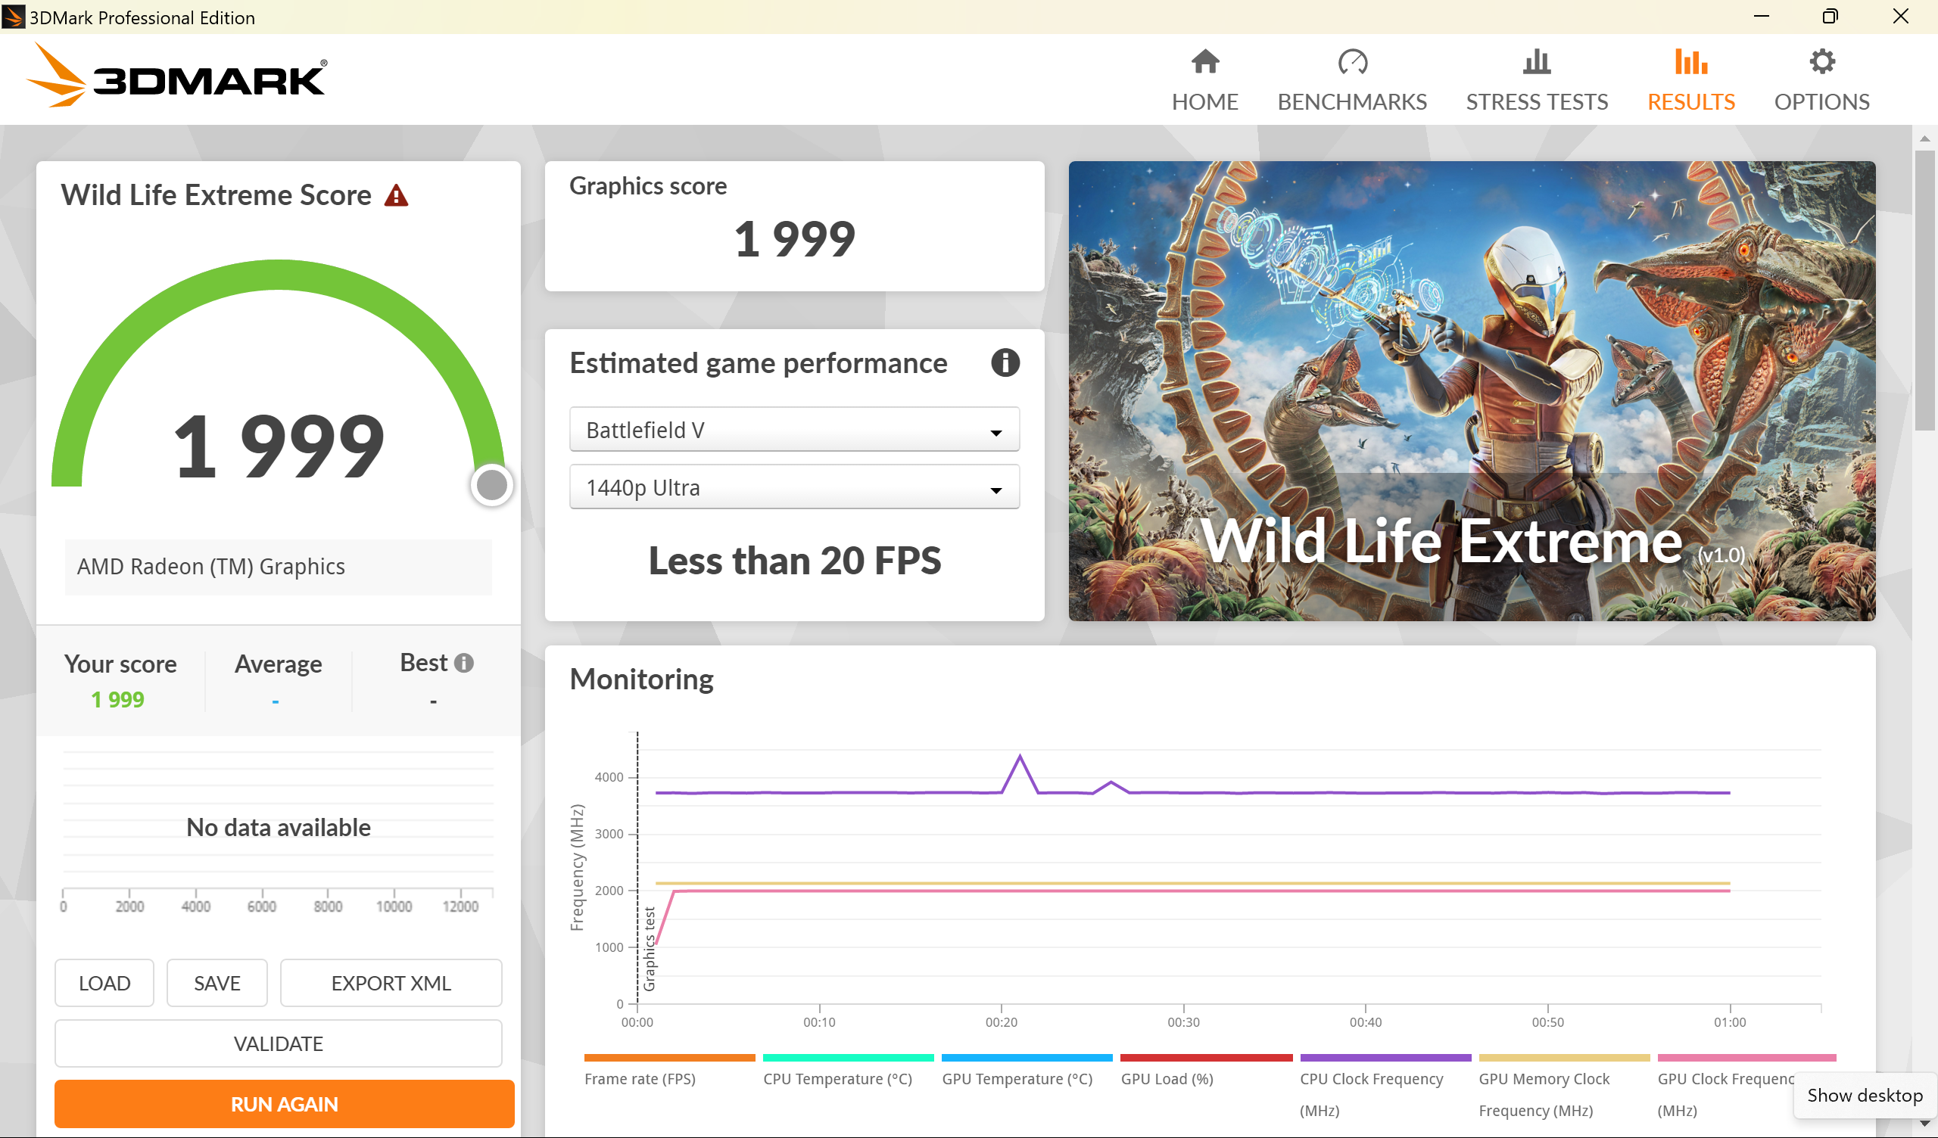Expand the Battlefield V game dropdown

point(793,430)
